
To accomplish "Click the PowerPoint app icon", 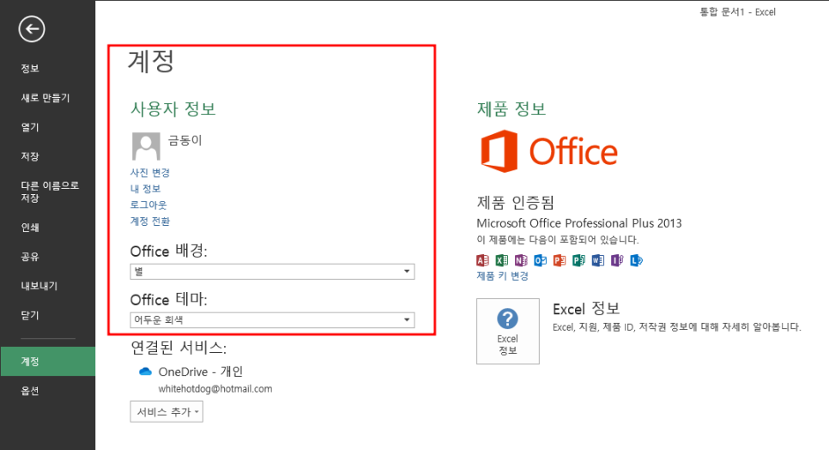I will pyautogui.click(x=560, y=260).
